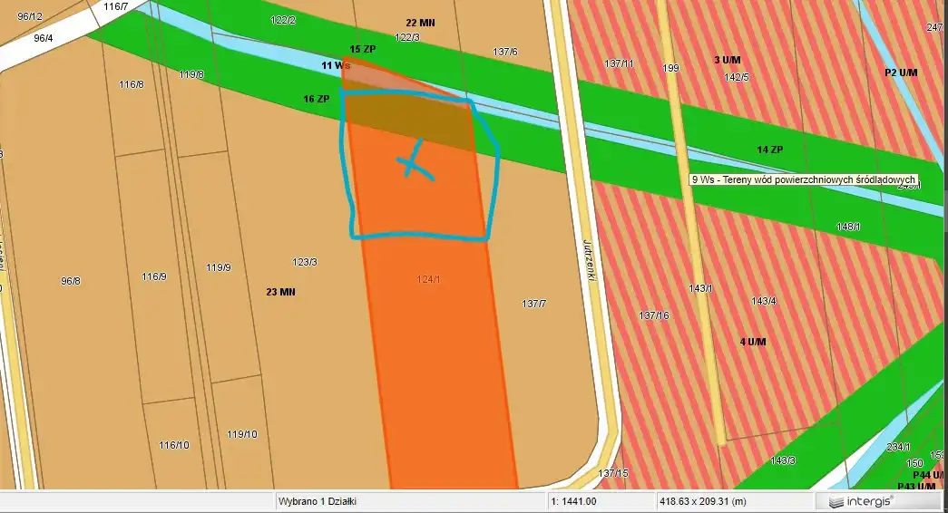This screenshot has height=513, width=948.
Task: Click the 9 Ws tooltip text
Action: [x=804, y=179]
